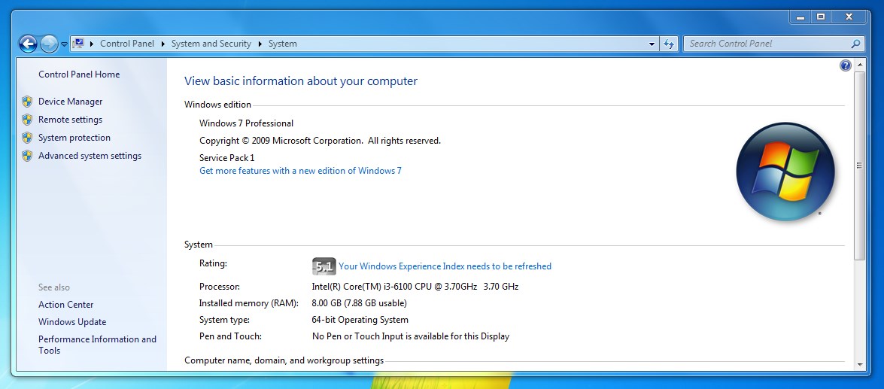Click the No Pen or Touch Input text
The height and width of the screenshot is (389, 884).
point(411,336)
